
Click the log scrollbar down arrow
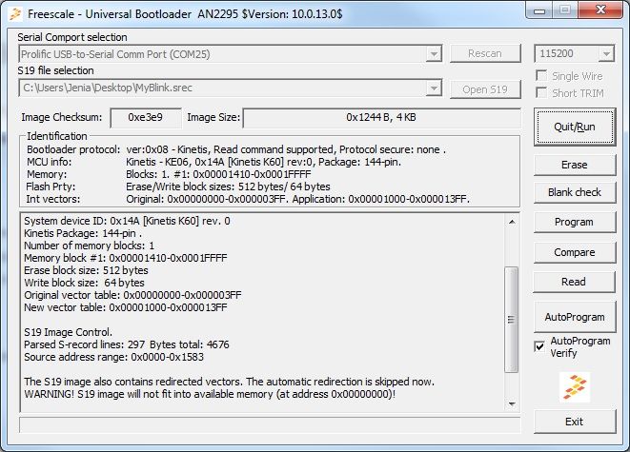[x=512, y=404]
